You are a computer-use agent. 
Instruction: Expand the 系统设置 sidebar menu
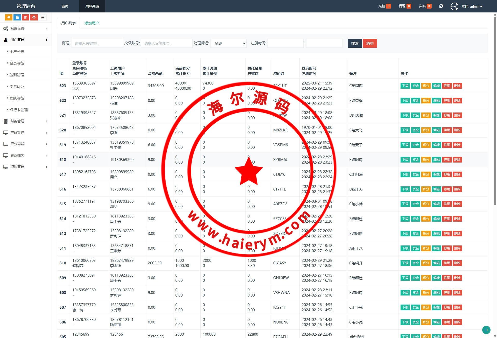26,29
